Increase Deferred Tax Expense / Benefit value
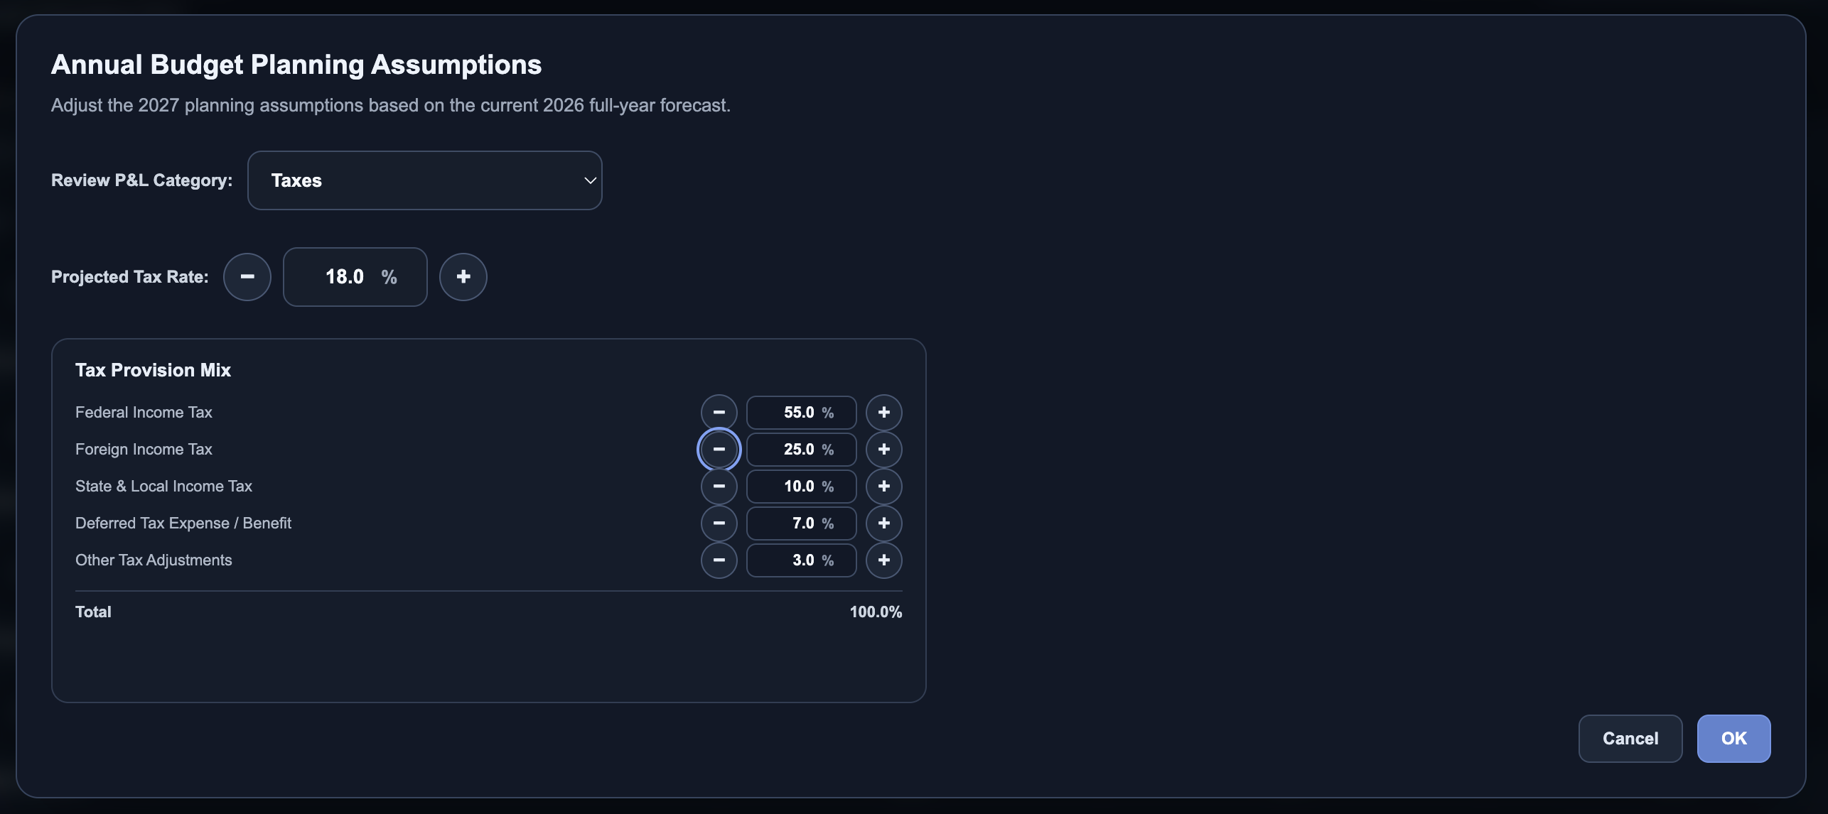The width and height of the screenshot is (1828, 814). 884,523
